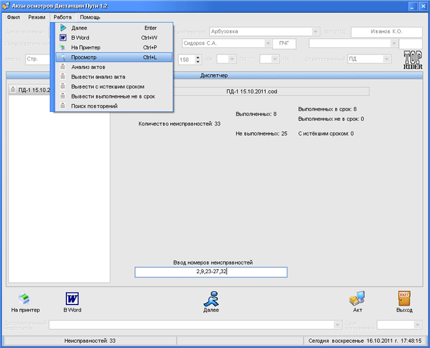Expand the Дополнительный недостаток dropdown
The image size is (430, 348).
pyautogui.click(x=337, y=325)
